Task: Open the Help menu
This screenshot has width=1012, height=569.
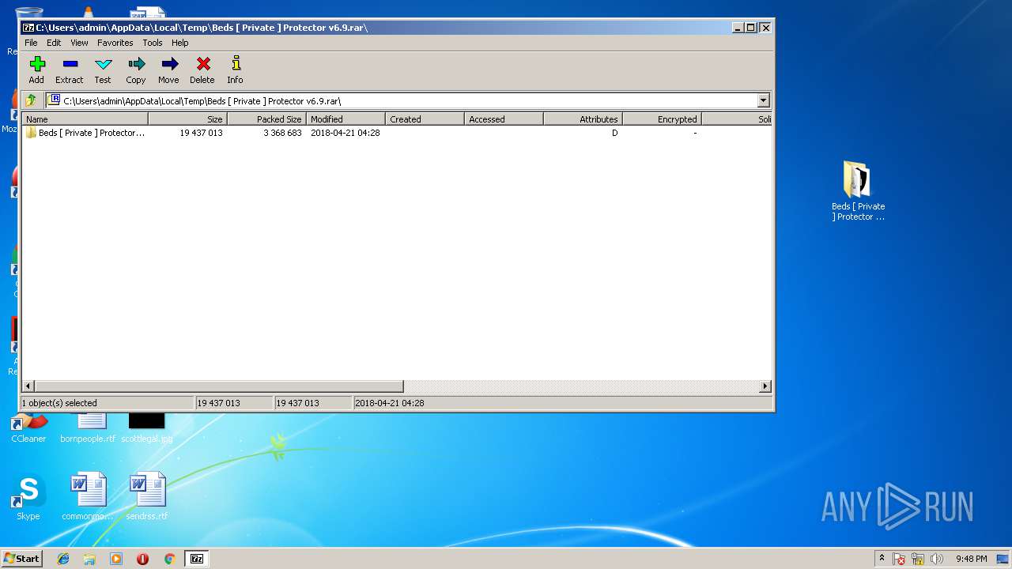Action: pos(180,43)
